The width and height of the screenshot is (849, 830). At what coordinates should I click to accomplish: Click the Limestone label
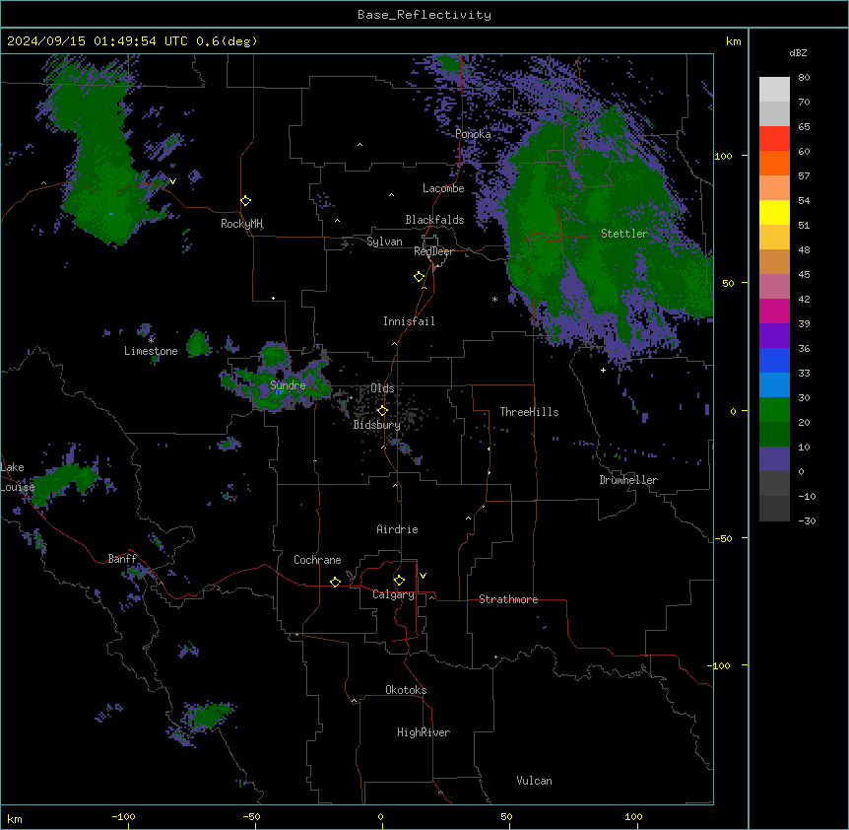[151, 351]
